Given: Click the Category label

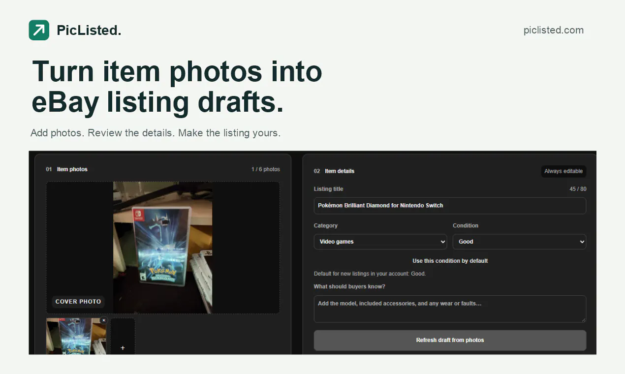Looking at the screenshot, I should [x=326, y=225].
